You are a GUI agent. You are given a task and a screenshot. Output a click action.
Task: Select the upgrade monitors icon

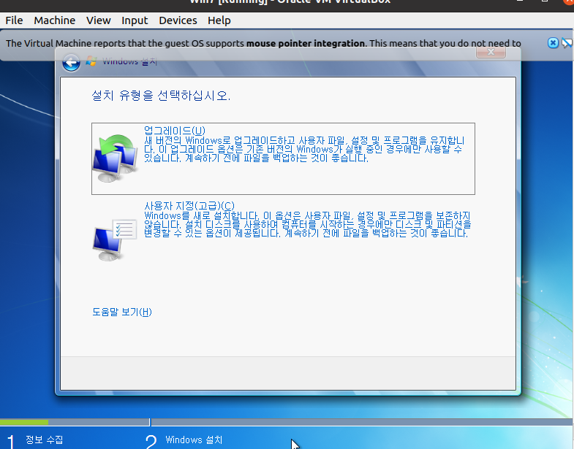pos(116,158)
